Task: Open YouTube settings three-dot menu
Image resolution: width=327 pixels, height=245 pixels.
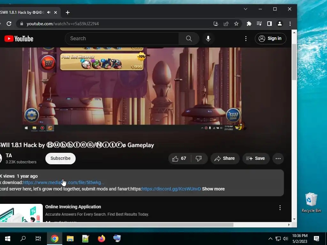Action: point(246,39)
